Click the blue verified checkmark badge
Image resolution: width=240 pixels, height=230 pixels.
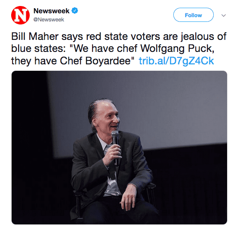point(75,11)
